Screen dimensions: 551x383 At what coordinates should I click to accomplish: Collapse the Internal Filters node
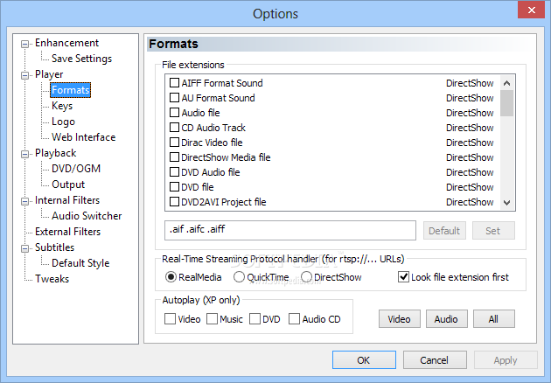[24, 201]
